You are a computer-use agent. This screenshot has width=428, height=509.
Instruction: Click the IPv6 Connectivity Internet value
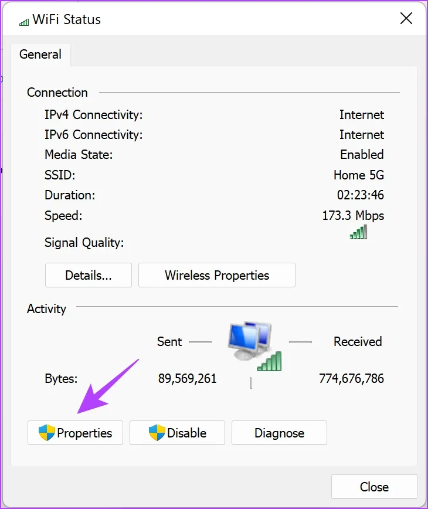pos(362,135)
